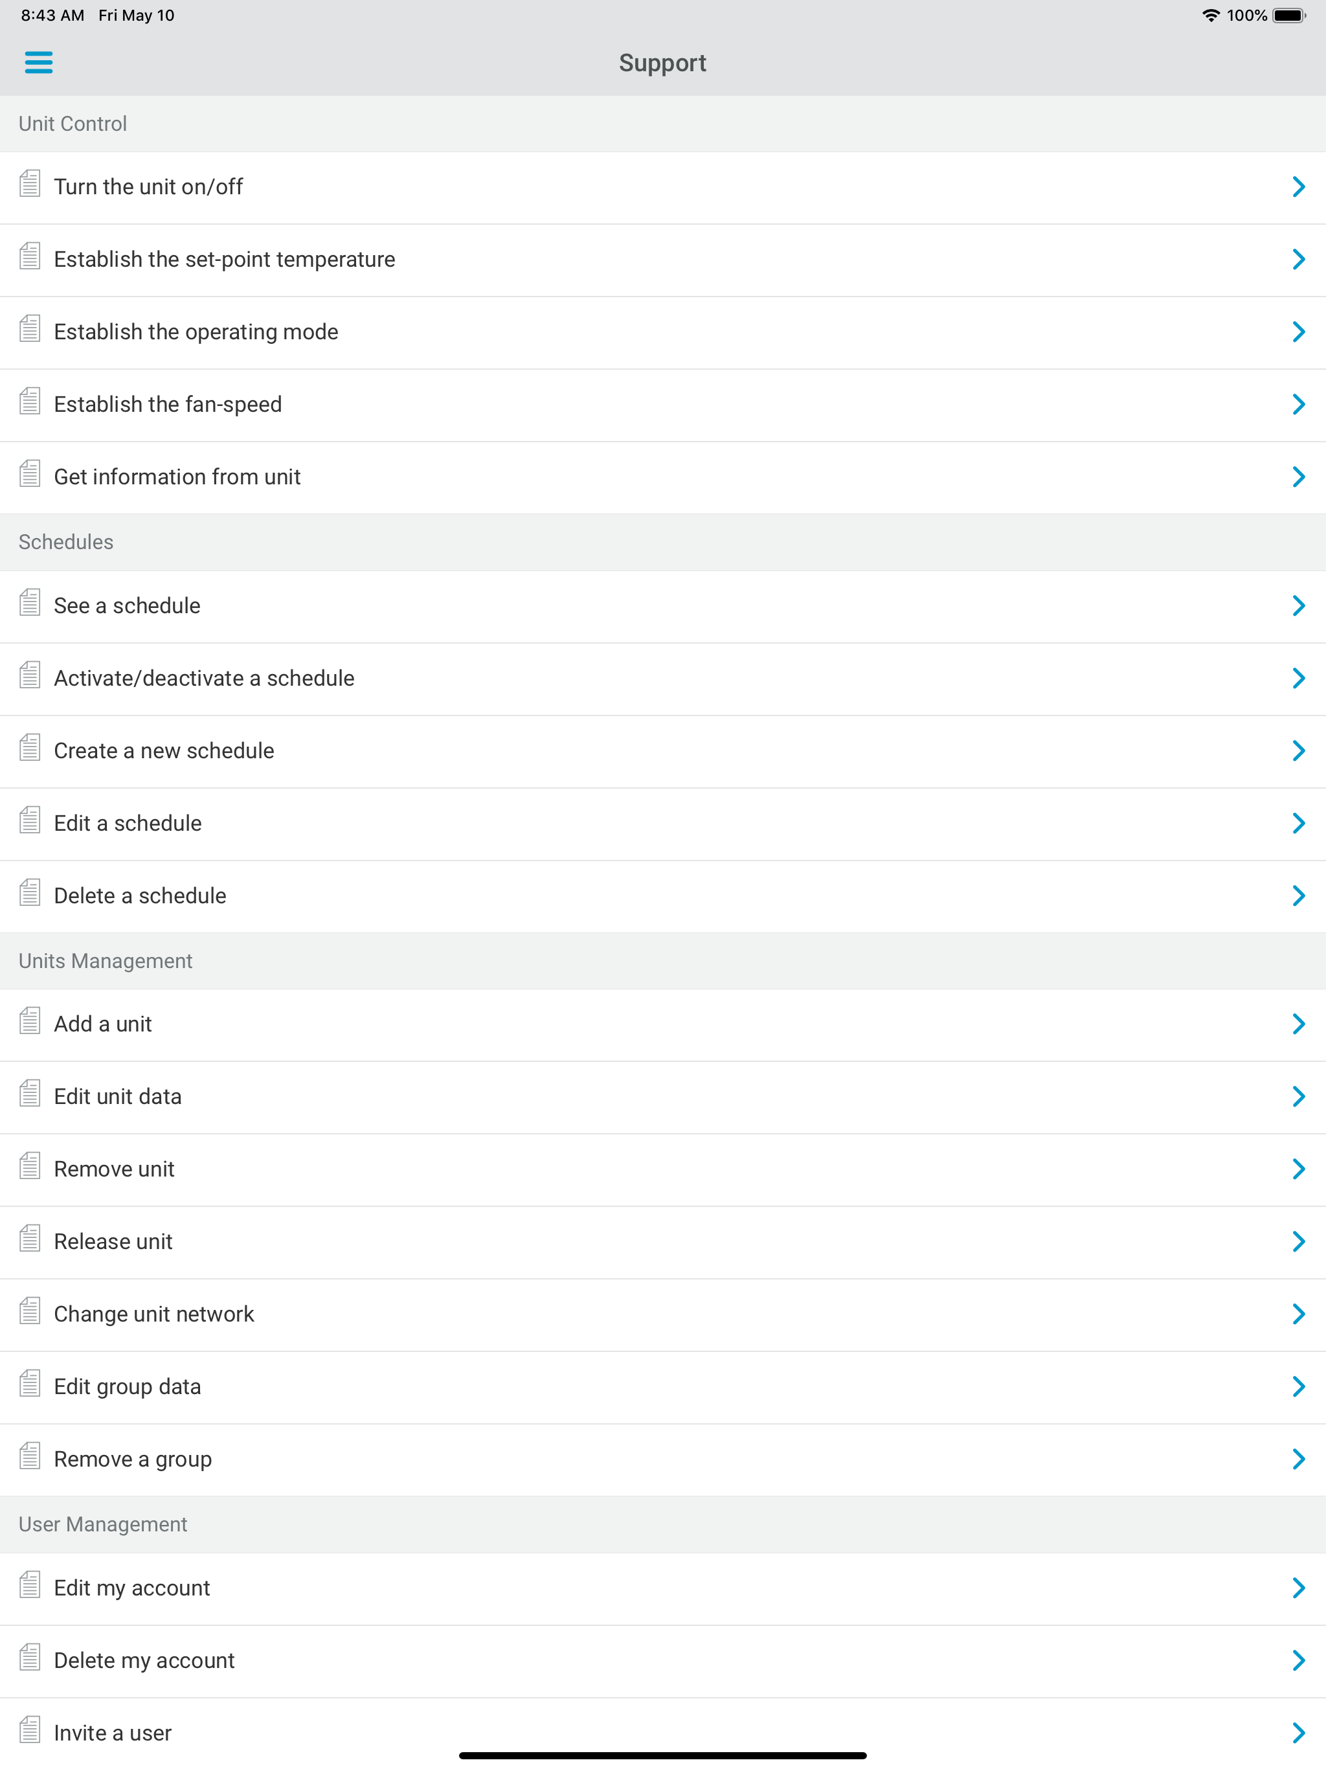Select Activate/deactivate a schedule entry
The height and width of the screenshot is (1769, 1326).
663,679
